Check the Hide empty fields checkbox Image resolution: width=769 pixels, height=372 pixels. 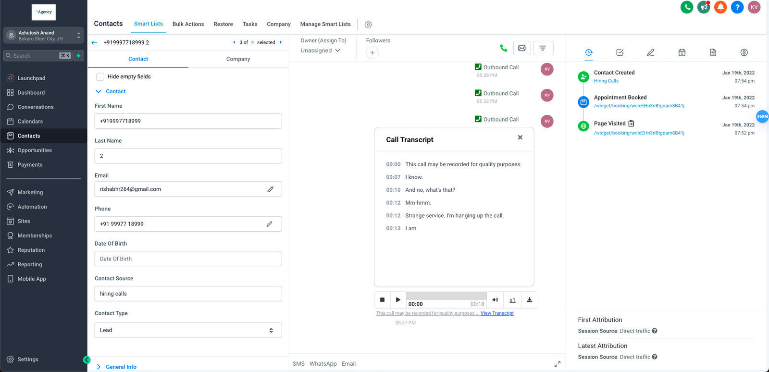(x=100, y=77)
